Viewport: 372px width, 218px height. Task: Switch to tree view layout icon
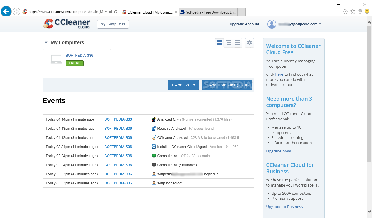point(228,43)
